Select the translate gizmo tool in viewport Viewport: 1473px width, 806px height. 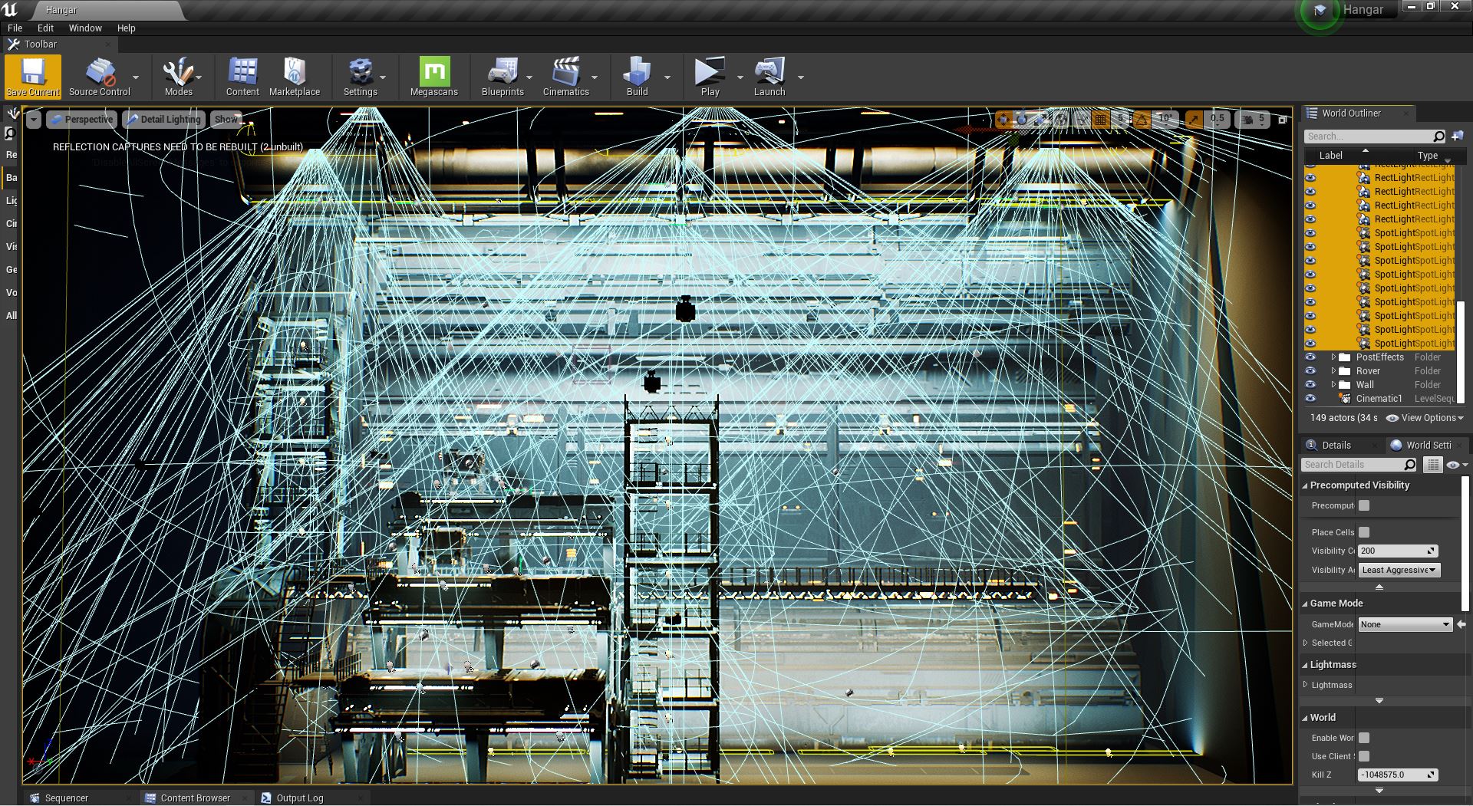tap(1003, 119)
